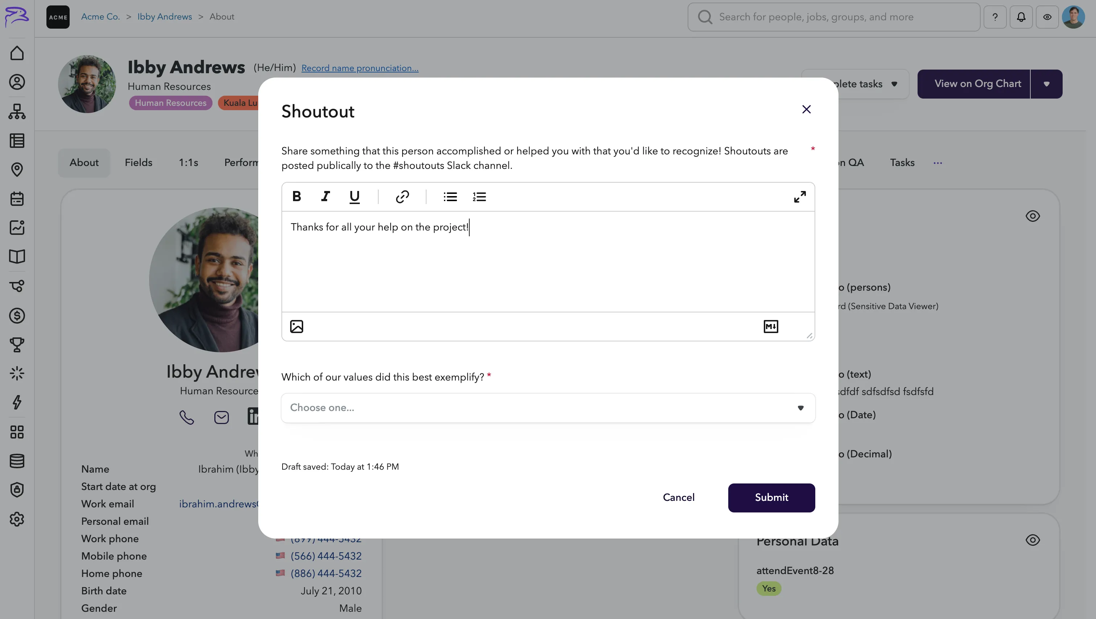Viewport: 1096px width, 619px height.
Task: Open the settings gear sidebar icon
Action: tap(17, 519)
